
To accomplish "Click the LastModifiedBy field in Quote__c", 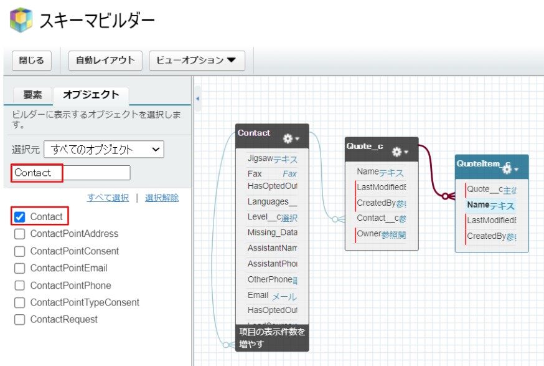I will [381, 187].
